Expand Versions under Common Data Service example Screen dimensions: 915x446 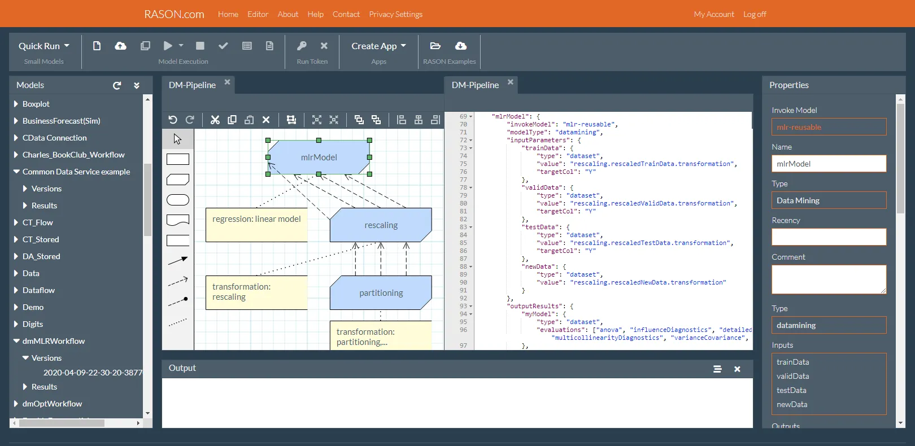click(x=25, y=189)
